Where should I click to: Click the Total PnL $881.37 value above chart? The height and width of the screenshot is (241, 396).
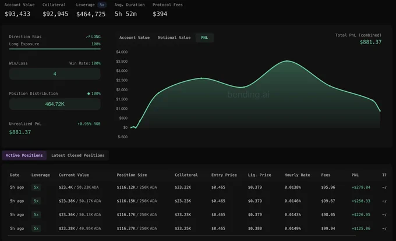(x=370, y=42)
